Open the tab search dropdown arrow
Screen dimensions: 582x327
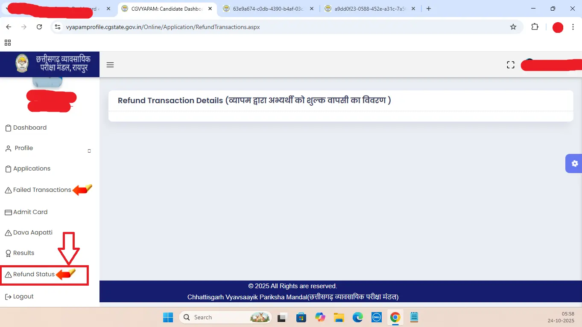point(8,9)
